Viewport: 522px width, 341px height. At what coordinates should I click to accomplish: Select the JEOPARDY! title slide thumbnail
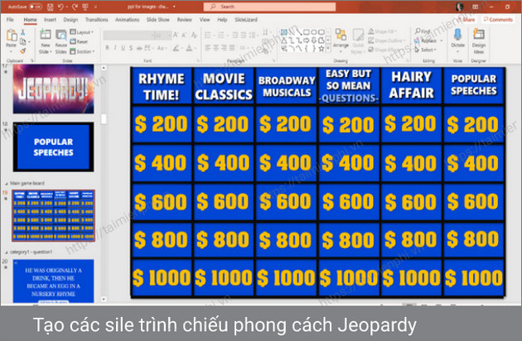coord(53,89)
